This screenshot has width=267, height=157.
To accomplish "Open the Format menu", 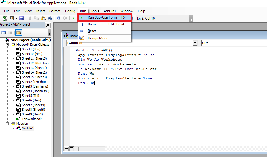I will tap(55, 11).
